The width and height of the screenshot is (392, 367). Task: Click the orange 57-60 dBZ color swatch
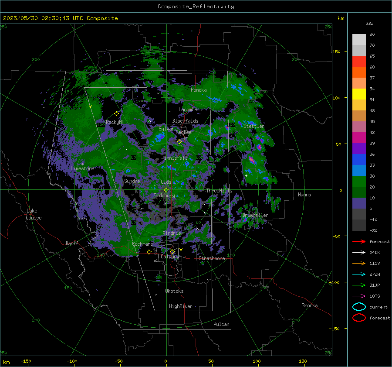click(359, 72)
